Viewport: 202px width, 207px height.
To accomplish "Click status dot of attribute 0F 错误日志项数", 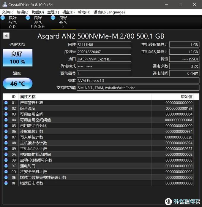I will 6,183.
